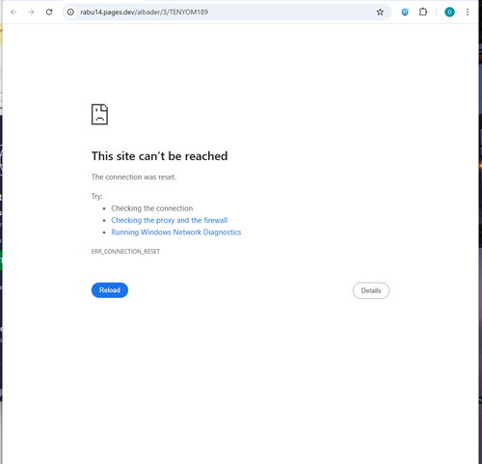Click 'The connection was reset.' text

(134, 177)
